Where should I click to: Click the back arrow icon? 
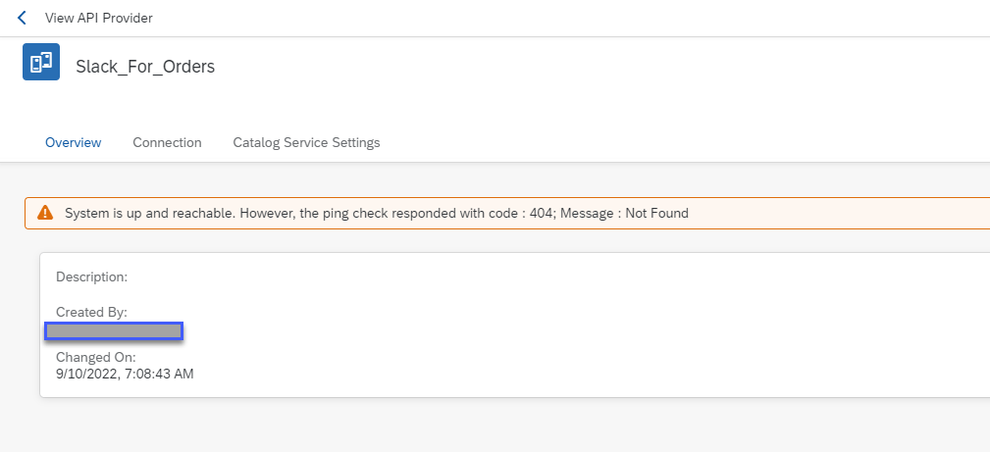point(22,19)
